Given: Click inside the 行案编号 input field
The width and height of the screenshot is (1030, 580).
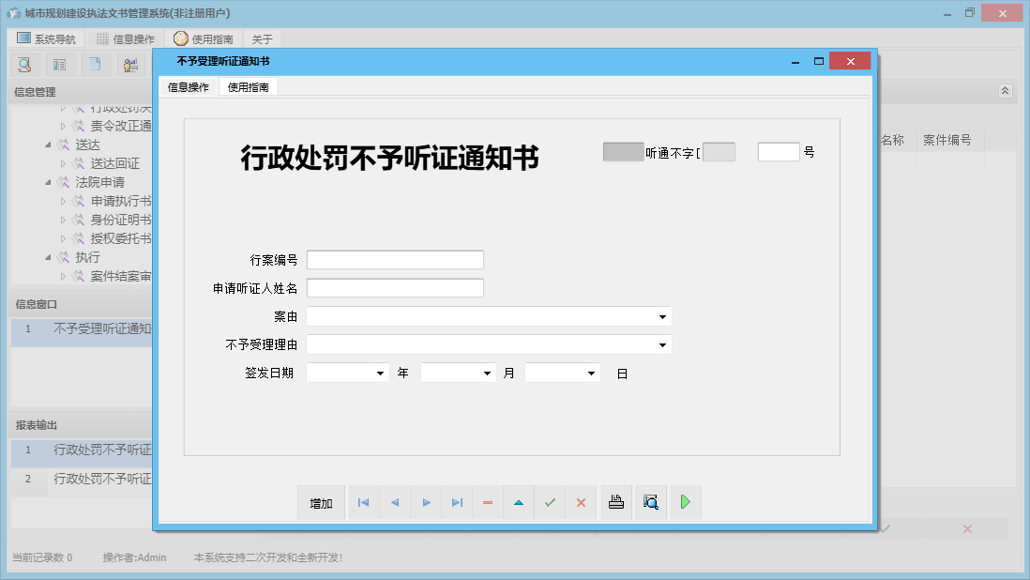Looking at the screenshot, I should 394,260.
